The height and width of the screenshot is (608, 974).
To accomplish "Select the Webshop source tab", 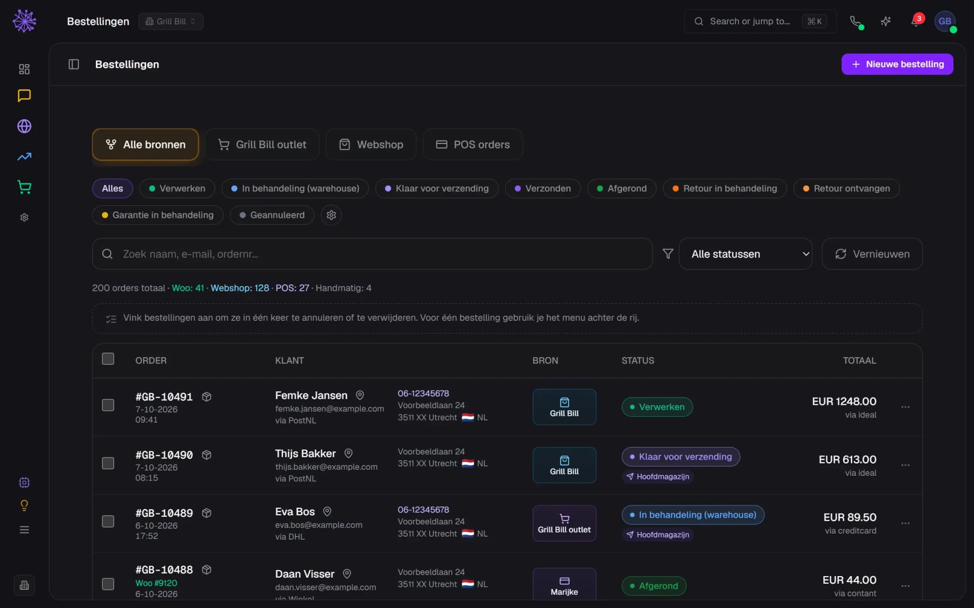I will click(x=371, y=144).
